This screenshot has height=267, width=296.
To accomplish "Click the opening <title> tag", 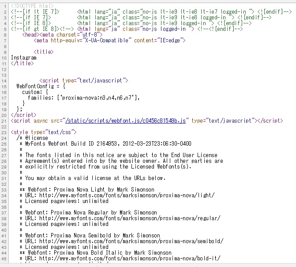I will 44,52.
